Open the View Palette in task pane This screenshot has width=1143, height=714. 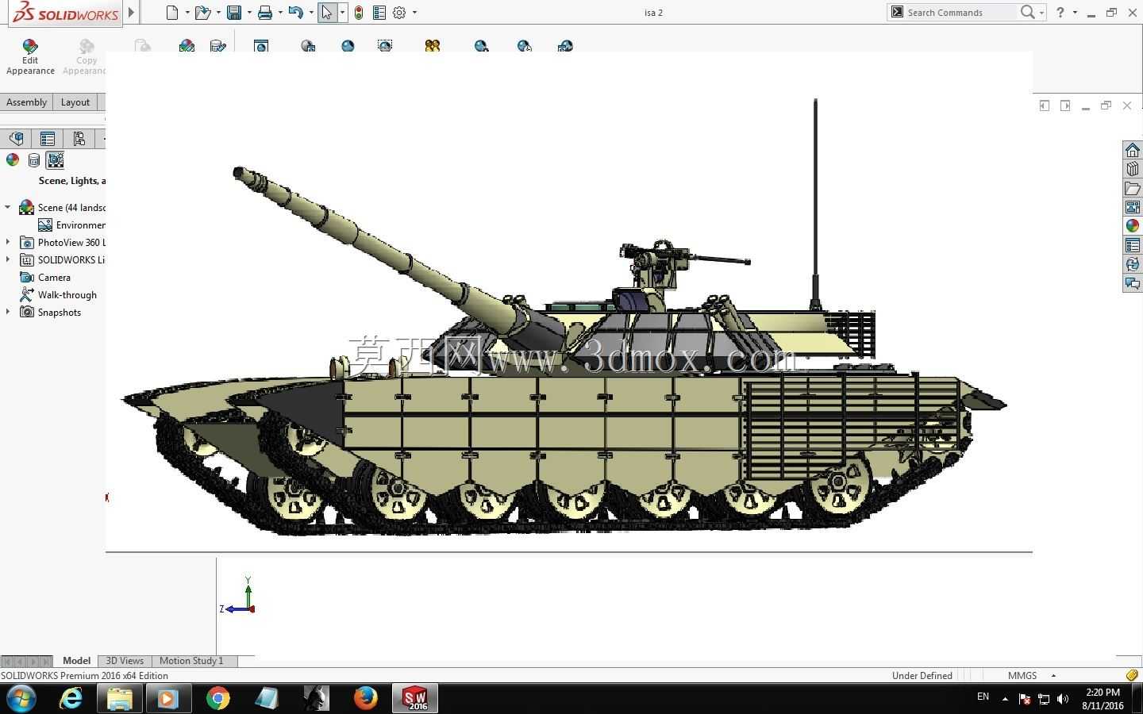pos(1133,207)
